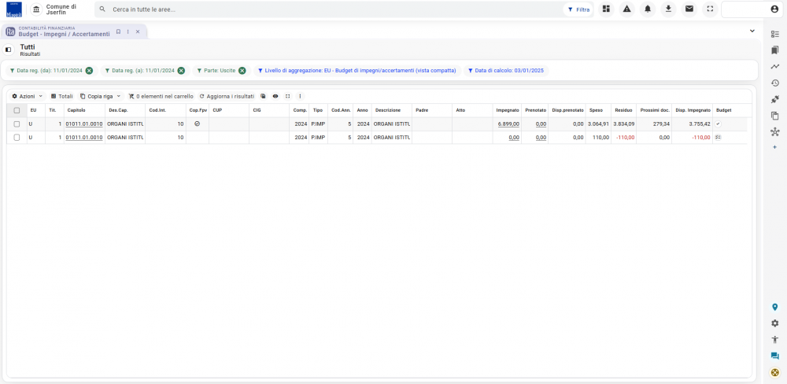
Task: Toggle the eye visibility icon in table toolbar
Action: 275,96
